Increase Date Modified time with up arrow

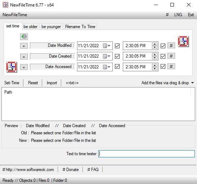click(155, 44)
